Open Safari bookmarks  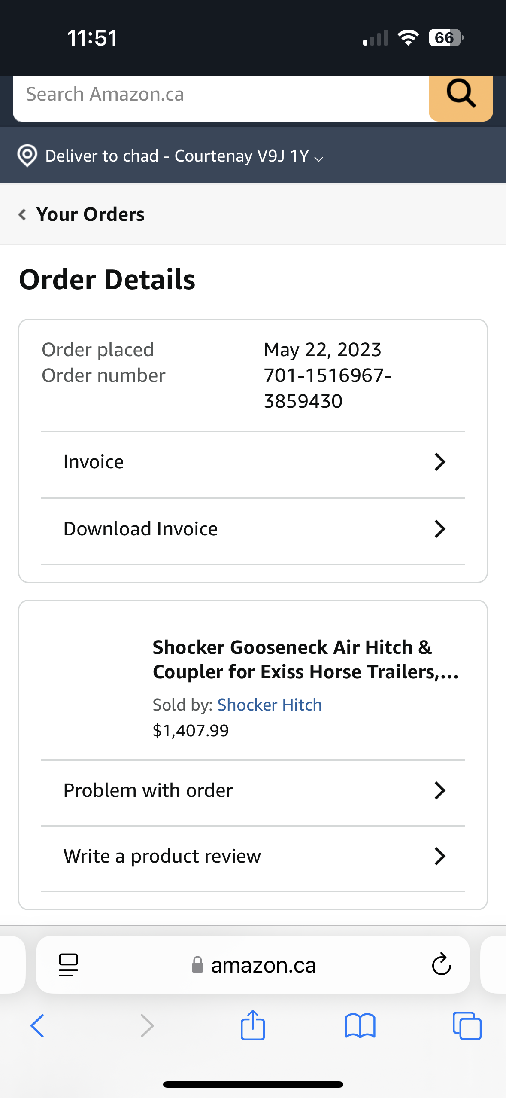tap(360, 1026)
